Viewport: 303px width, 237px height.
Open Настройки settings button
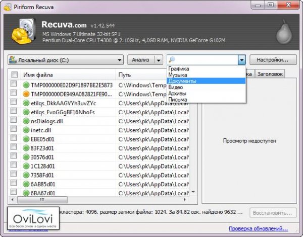273,60
